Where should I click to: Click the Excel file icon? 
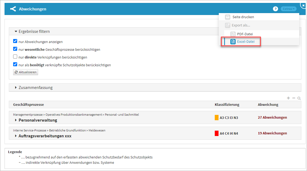pyautogui.click(x=233, y=42)
